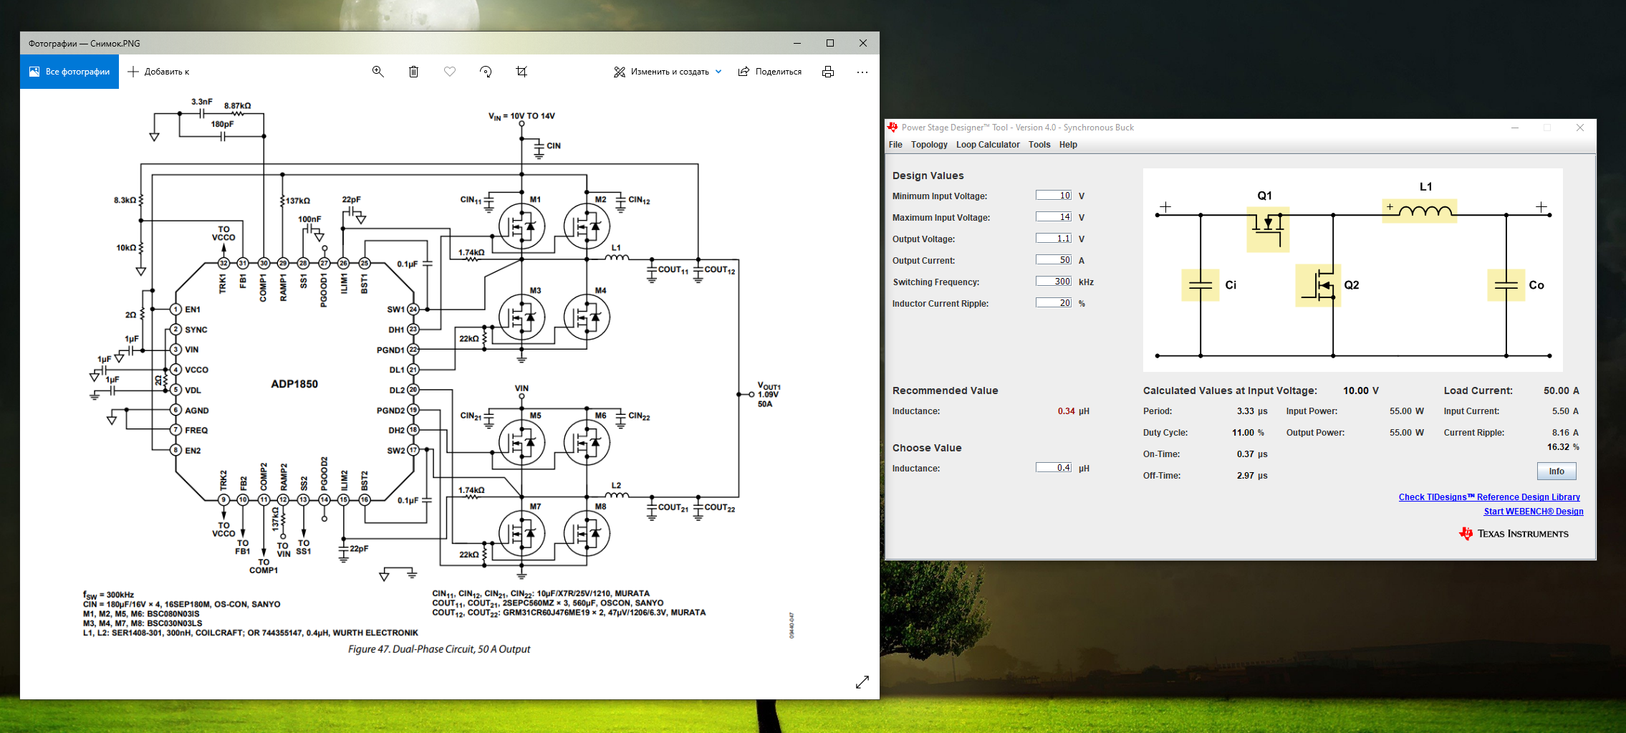This screenshot has width=1626, height=733.
Task: Open the Tools menu
Action: coord(1039,145)
